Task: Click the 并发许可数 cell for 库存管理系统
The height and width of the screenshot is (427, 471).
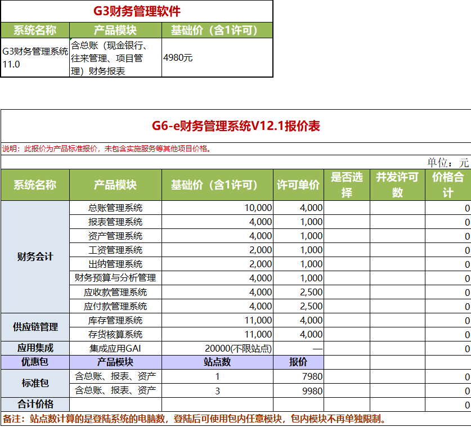Action: click(x=397, y=321)
